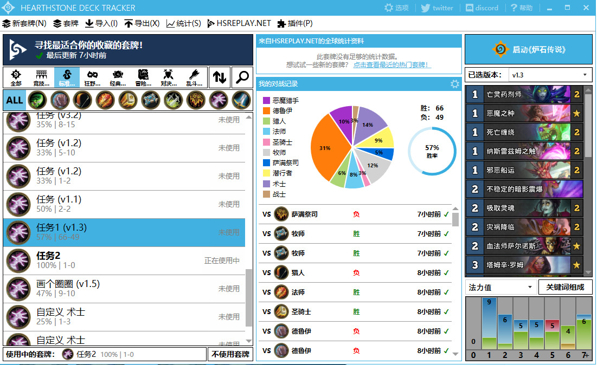Click the yellow 潜行者 legend color swatch
This screenshot has height=365, width=597.
(x=267, y=173)
